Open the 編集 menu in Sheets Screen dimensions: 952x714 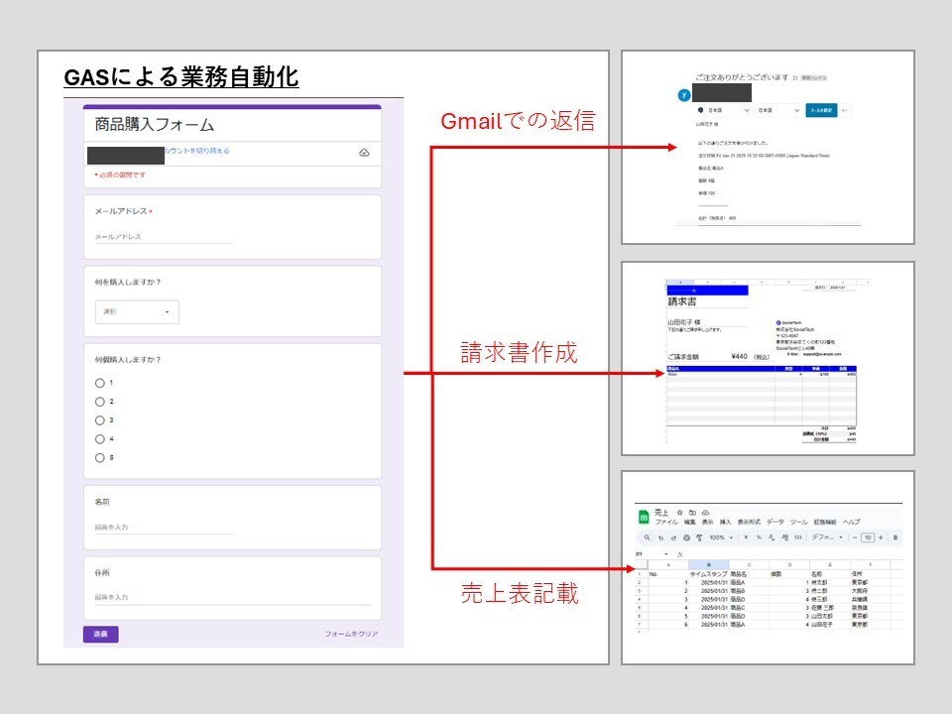click(x=690, y=522)
